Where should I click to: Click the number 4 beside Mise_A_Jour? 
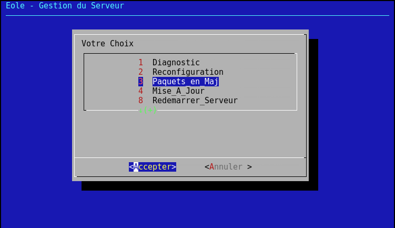click(x=140, y=91)
